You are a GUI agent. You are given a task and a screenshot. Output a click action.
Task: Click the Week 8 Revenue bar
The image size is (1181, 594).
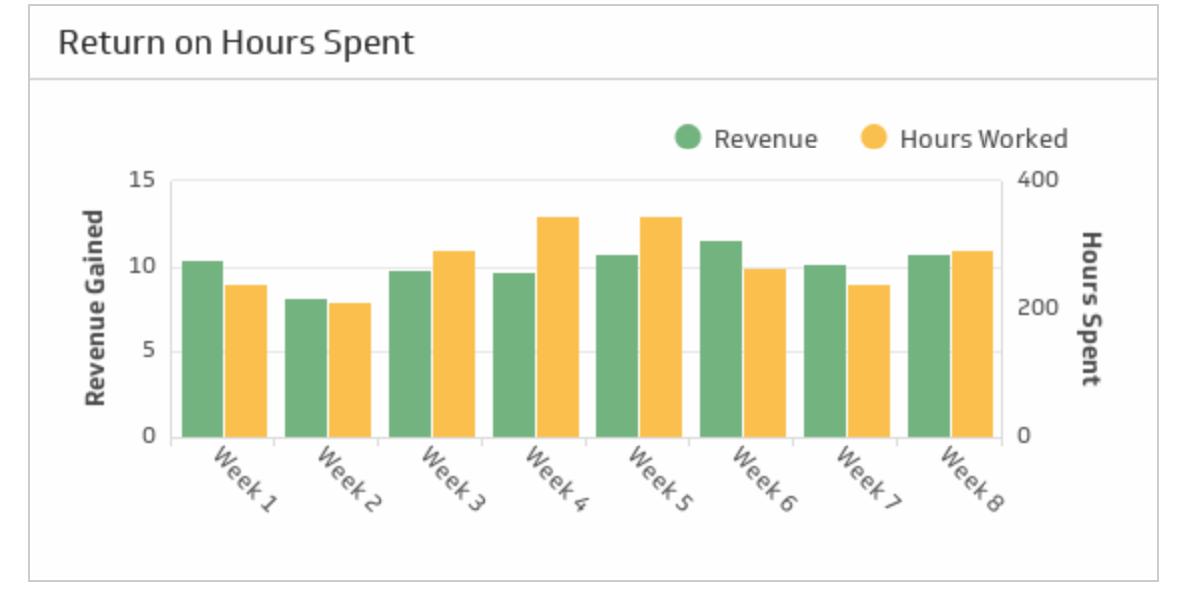(929, 346)
